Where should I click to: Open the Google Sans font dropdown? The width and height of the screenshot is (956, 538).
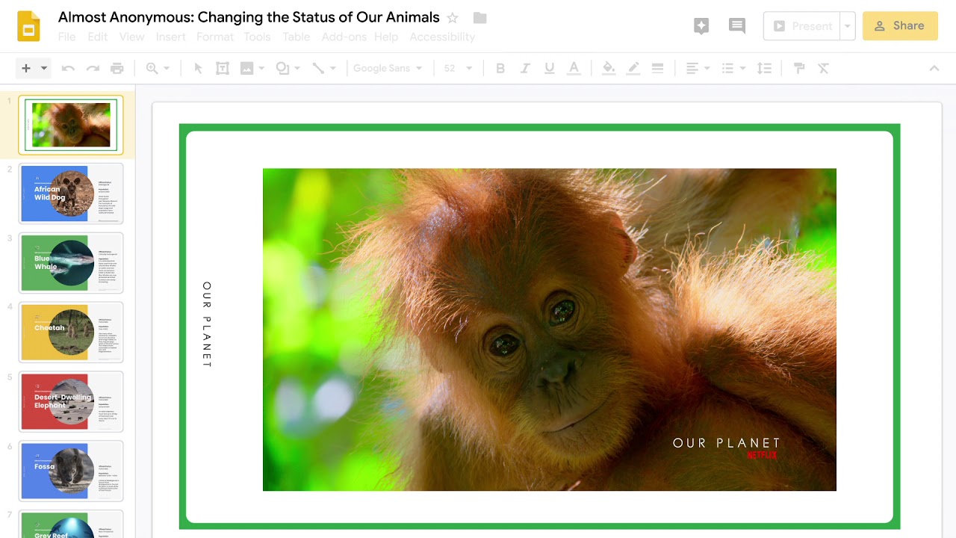point(388,68)
